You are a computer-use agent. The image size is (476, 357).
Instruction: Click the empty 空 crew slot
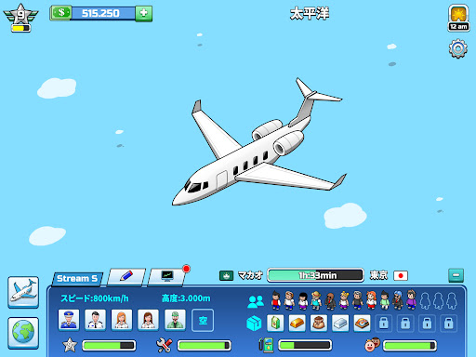tap(203, 320)
